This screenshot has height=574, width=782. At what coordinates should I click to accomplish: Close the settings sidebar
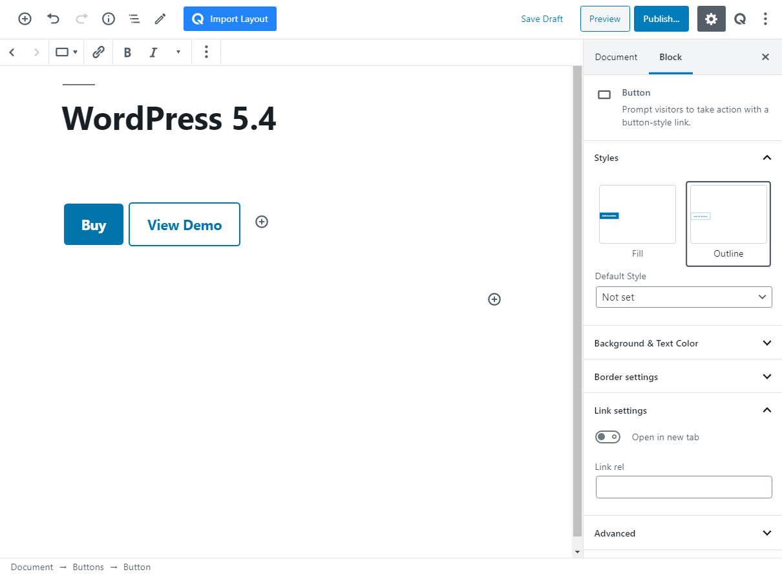(x=765, y=57)
